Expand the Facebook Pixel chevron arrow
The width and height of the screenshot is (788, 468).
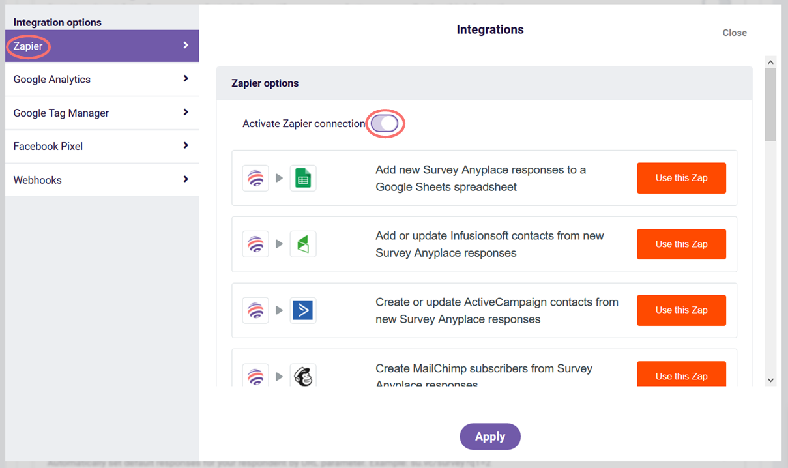(186, 145)
